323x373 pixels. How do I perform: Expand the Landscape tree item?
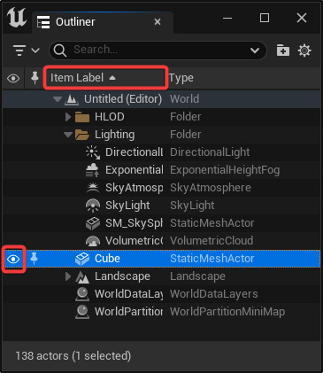(x=68, y=276)
